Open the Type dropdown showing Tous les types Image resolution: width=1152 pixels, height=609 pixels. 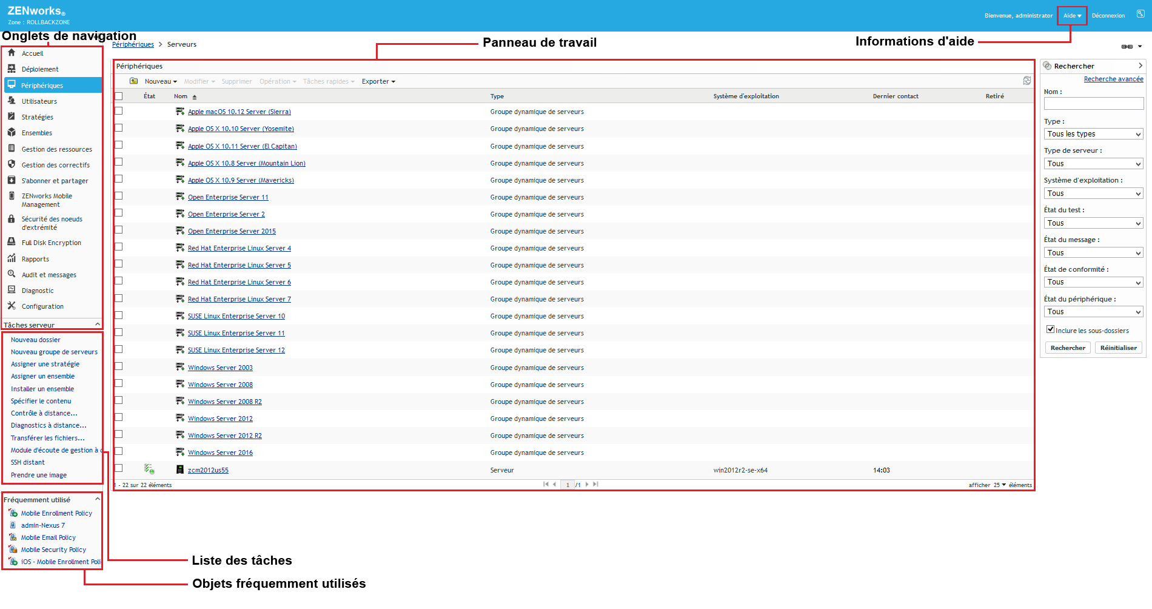(x=1094, y=134)
